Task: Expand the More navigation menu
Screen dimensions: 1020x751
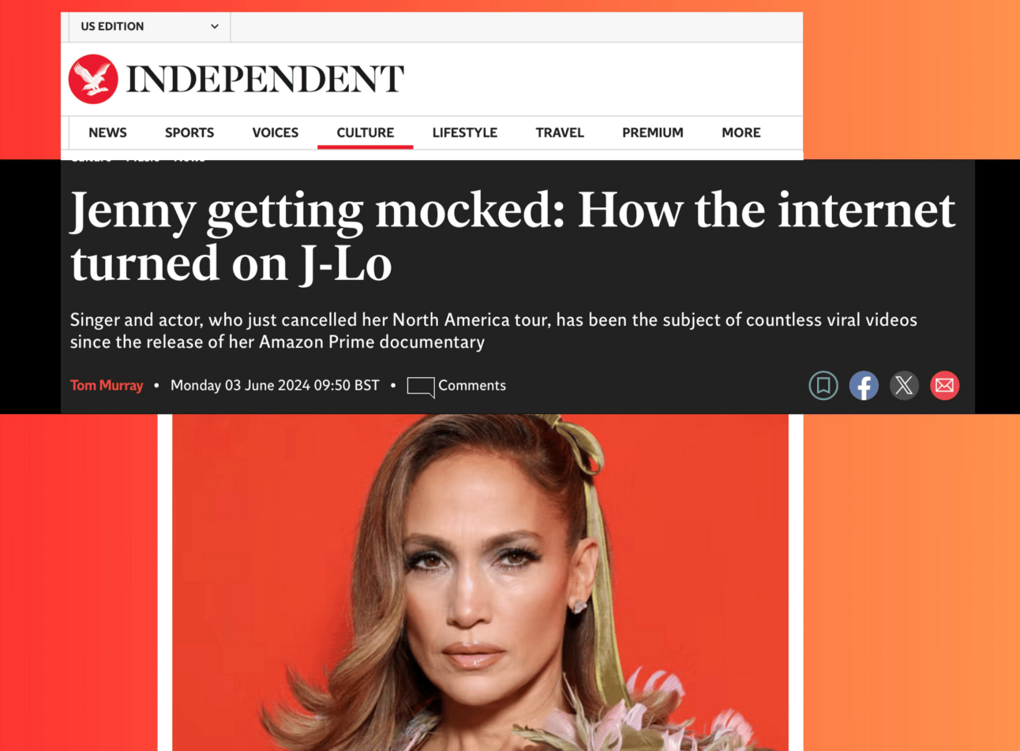Action: (741, 133)
